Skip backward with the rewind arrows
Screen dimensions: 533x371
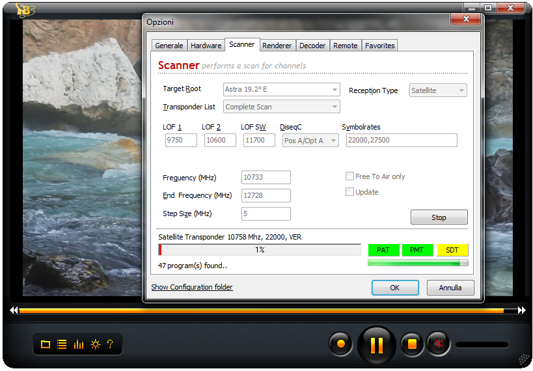[x=14, y=310]
